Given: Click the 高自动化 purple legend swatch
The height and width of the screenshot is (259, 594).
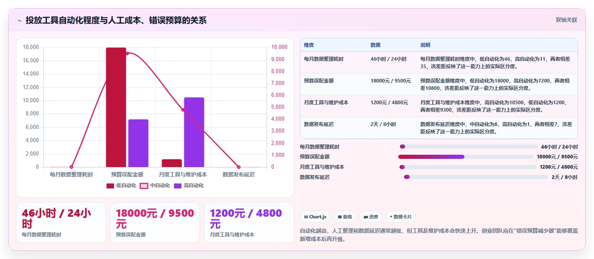Looking at the screenshot, I should pos(178,186).
